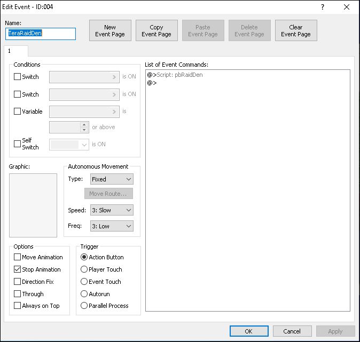Click the empty Graphic preview box
The image size is (360, 342).
click(33, 205)
